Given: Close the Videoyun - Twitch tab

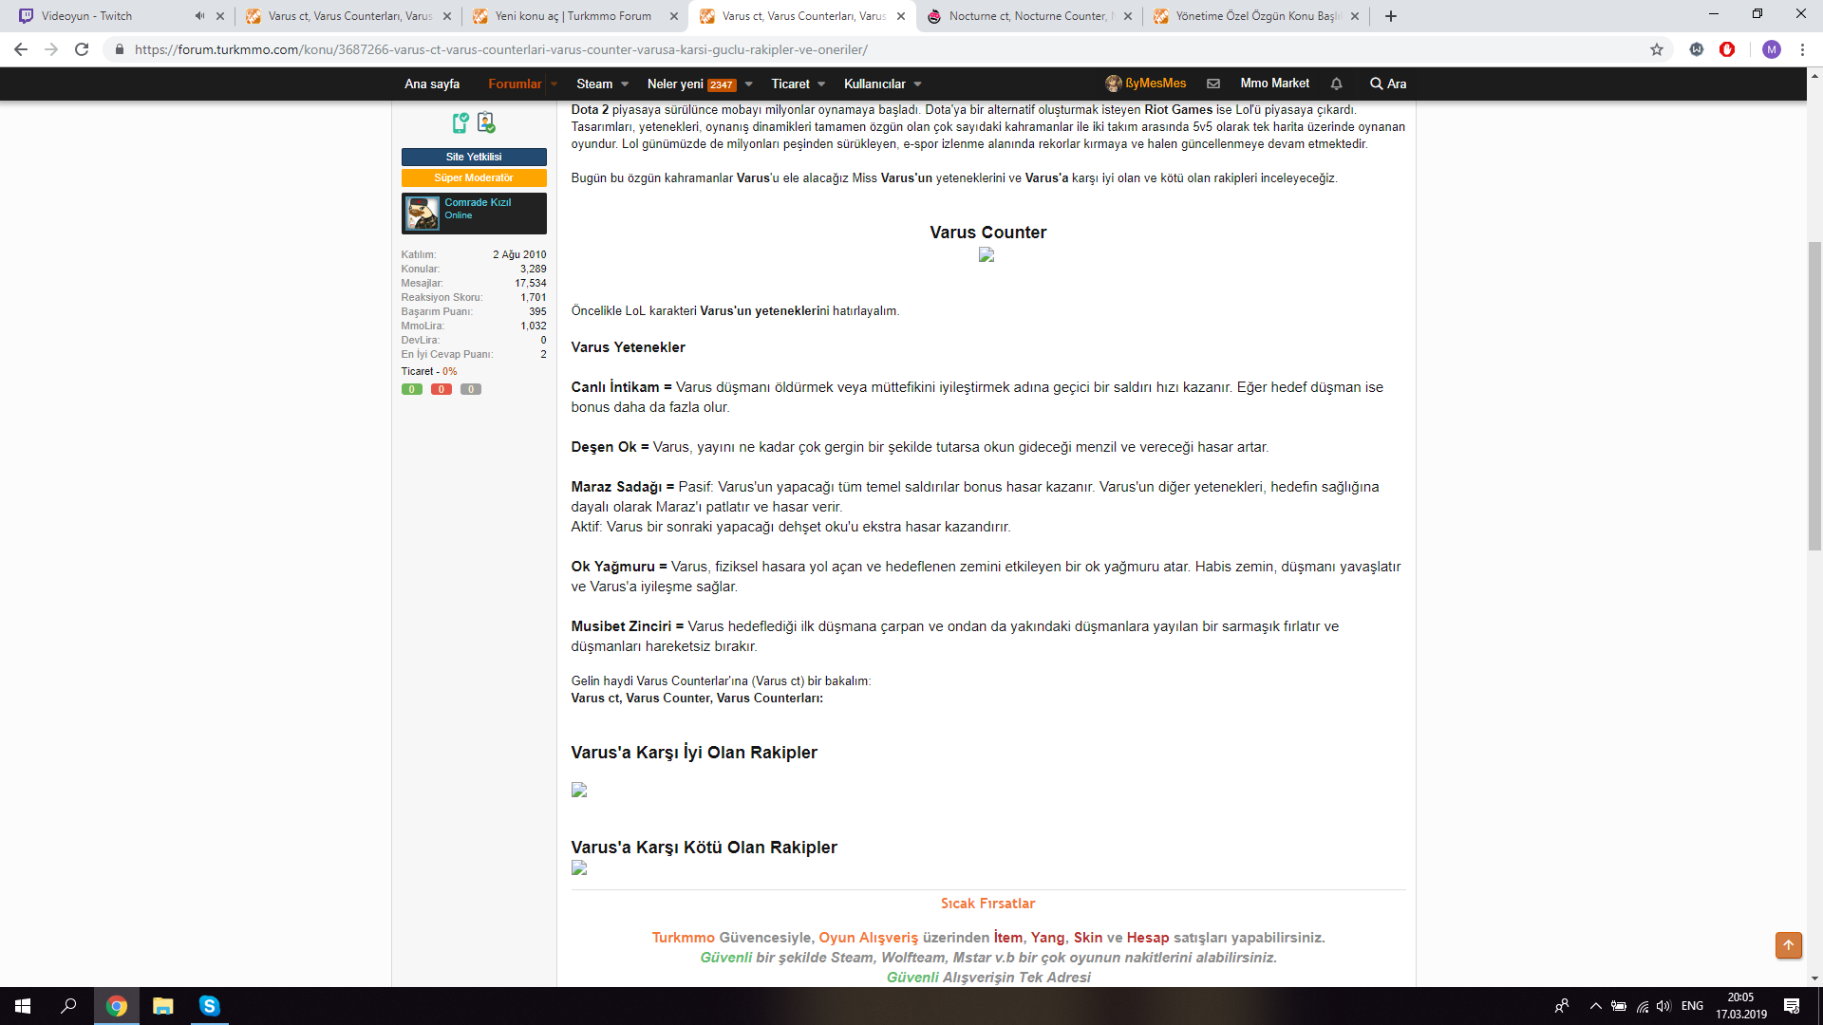Looking at the screenshot, I should tap(220, 16).
